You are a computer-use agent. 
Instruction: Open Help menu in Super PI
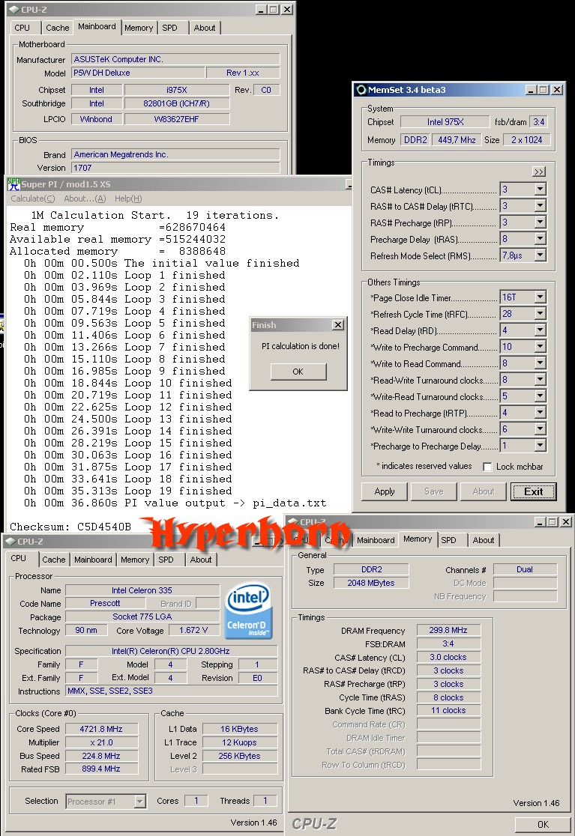(x=128, y=199)
